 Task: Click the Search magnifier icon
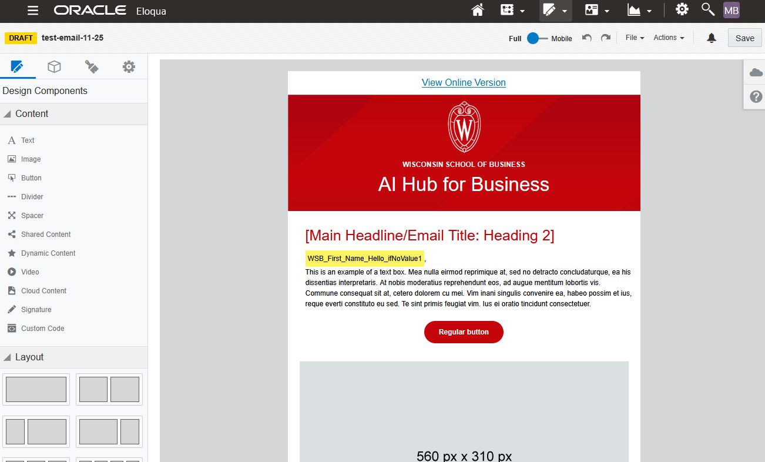(708, 9)
